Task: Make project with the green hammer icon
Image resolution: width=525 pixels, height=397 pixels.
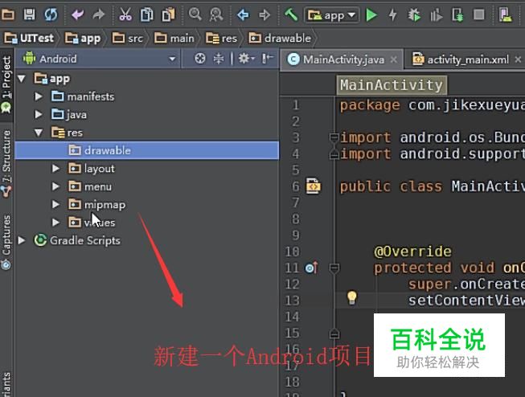Action: [x=291, y=14]
